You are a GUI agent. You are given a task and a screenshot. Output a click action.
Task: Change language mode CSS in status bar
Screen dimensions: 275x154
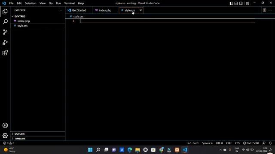click(x=237, y=143)
